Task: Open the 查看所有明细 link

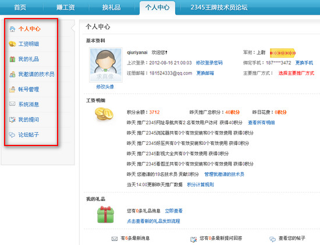Action: [261, 123]
